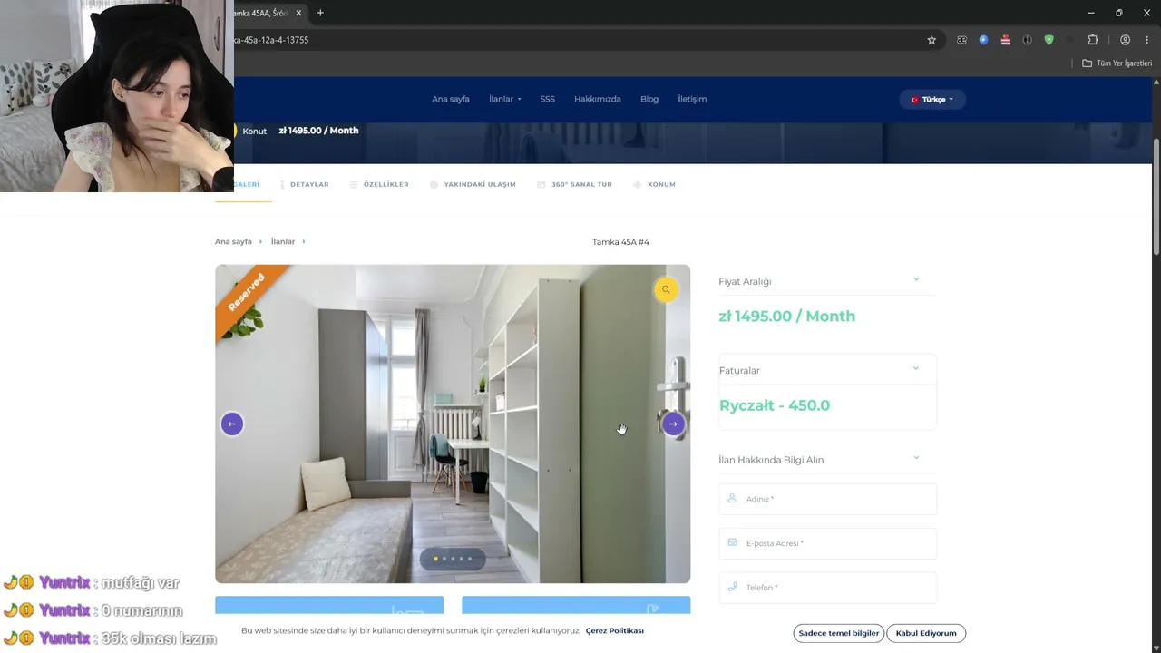
Task: Collapse the Fiyat Aralığı section
Action: (x=916, y=279)
